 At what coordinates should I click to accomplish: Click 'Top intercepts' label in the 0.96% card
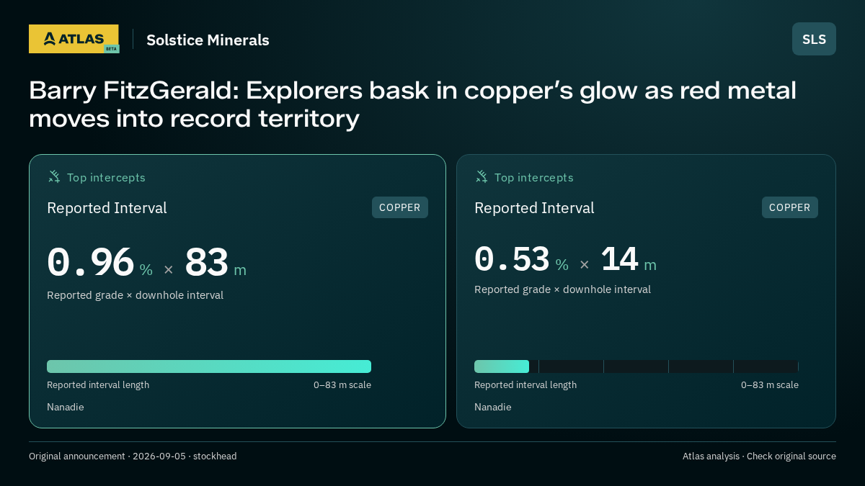click(106, 177)
